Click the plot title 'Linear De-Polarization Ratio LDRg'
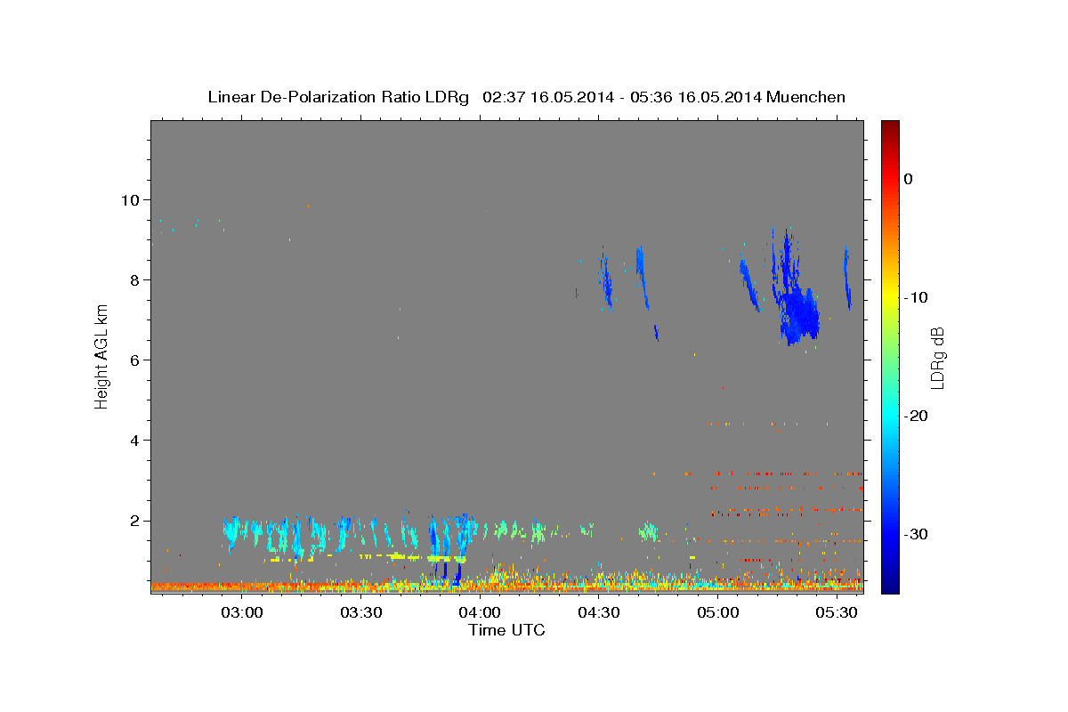Viewport: 1068px width, 712px height. pyautogui.click(x=338, y=97)
